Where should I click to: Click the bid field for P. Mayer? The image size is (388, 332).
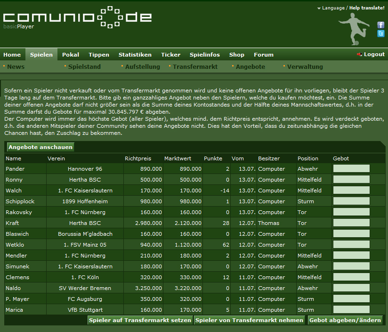(x=351, y=299)
